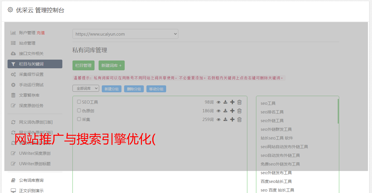372x193 pixels.
Task: Open 站点管理 in the sidebar
Action: 27,43
